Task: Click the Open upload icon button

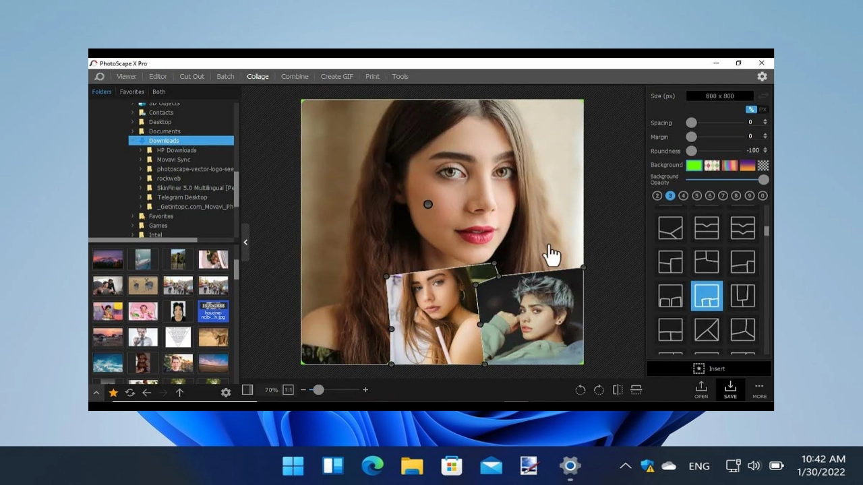Action: pos(701,389)
